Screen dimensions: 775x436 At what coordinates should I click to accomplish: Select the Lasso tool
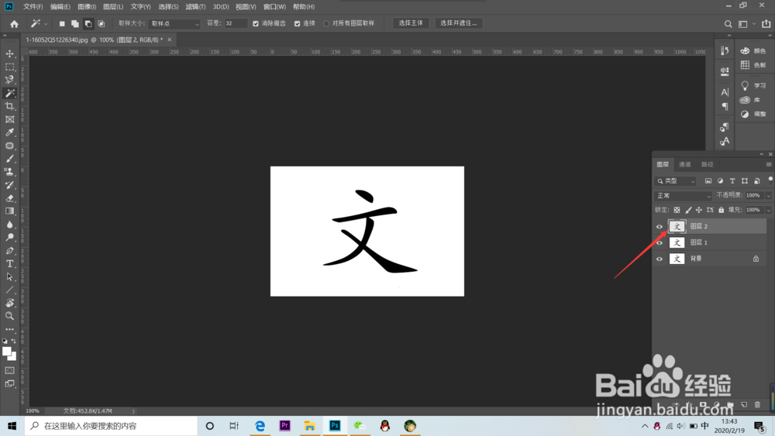(x=9, y=80)
